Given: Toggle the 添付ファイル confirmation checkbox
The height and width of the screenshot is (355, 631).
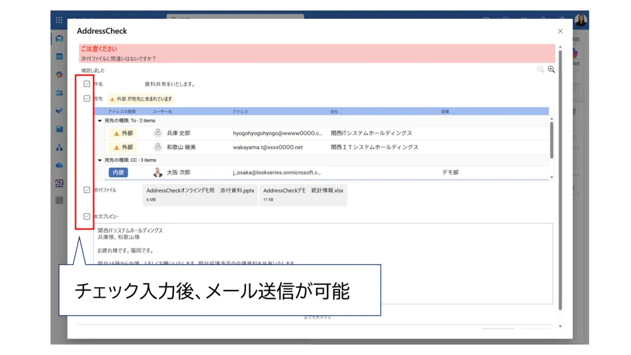Looking at the screenshot, I should pyautogui.click(x=86, y=190).
